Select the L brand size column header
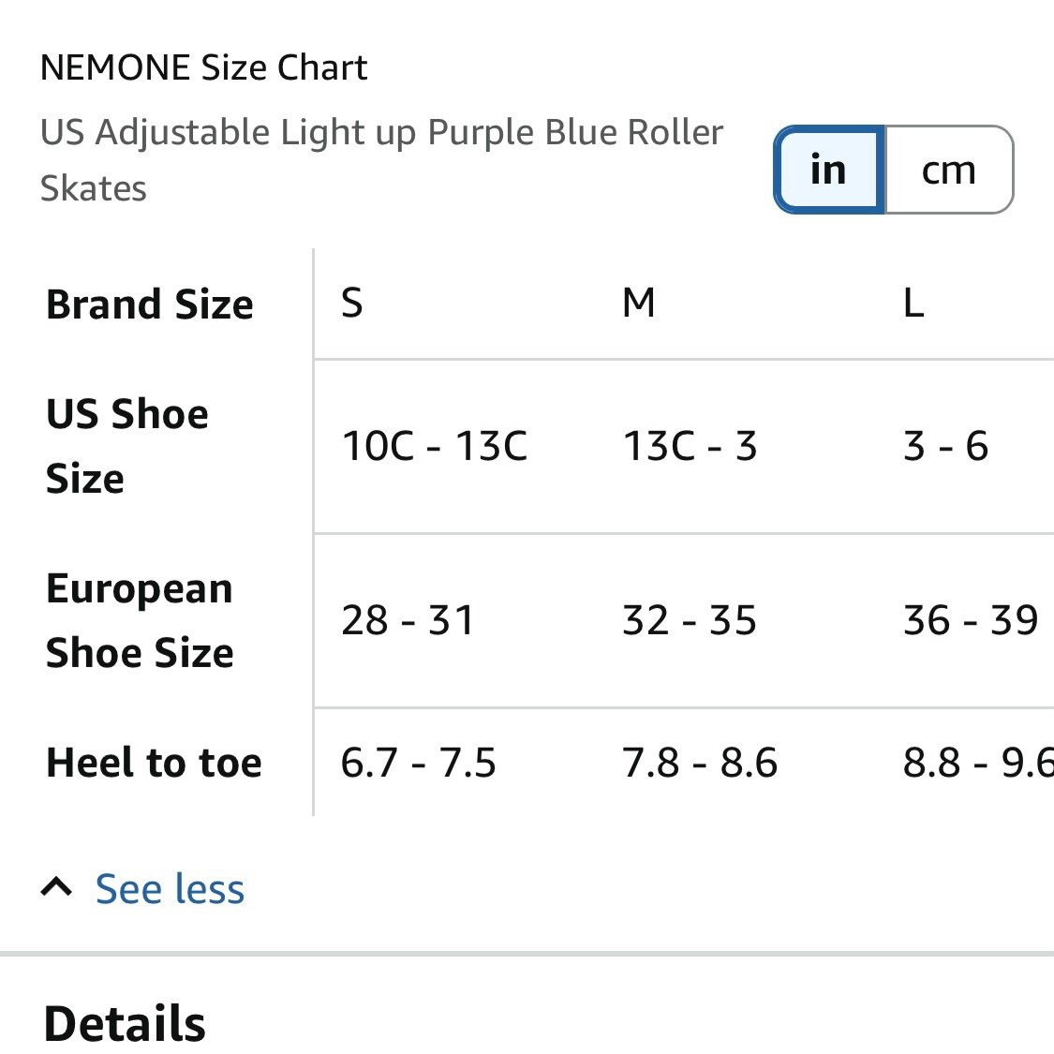Image resolution: width=1054 pixels, height=1054 pixels. [x=913, y=304]
